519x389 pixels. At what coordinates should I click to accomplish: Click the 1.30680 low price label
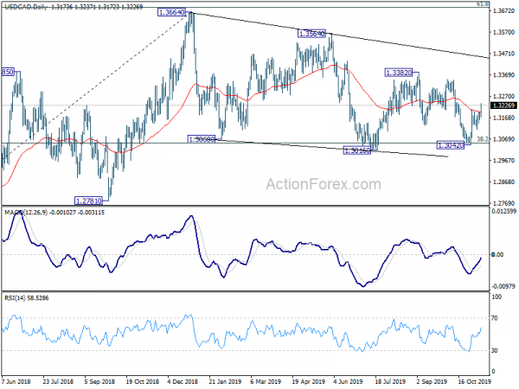[202, 139]
